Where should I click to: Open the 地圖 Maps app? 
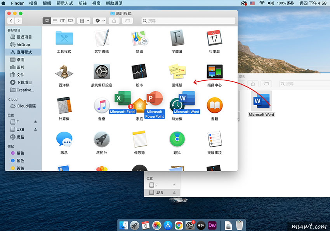tap(139, 38)
